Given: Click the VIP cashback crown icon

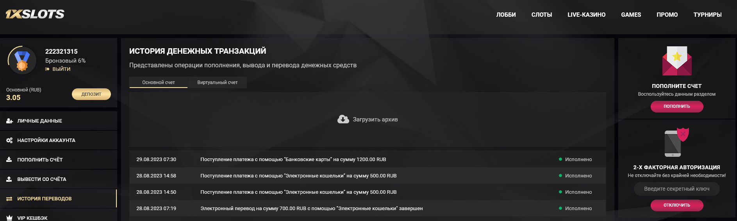Looking at the screenshot, I should pyautogui.click(x=9, y=218).
